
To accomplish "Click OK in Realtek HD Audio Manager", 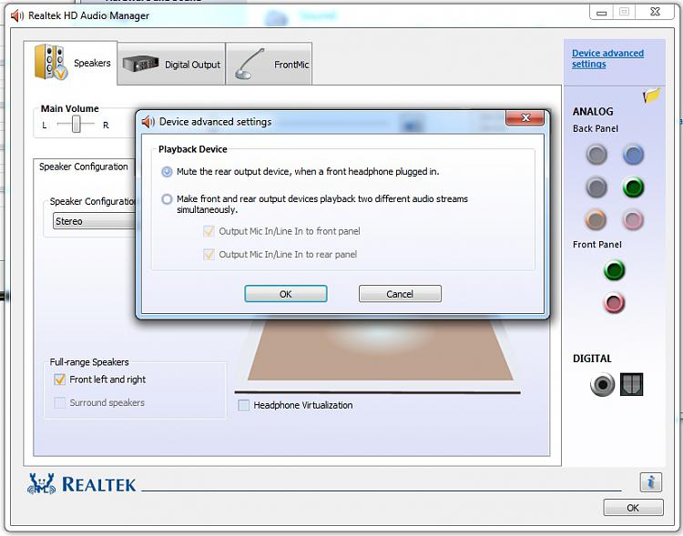I will click(x=633, y=508).
